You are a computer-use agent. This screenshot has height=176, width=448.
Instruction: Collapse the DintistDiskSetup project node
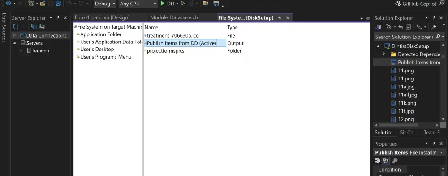(x=378, y=46)
